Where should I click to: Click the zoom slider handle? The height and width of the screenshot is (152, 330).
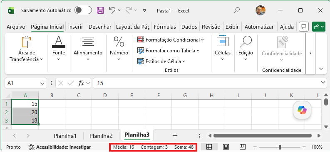click(280, 147)
